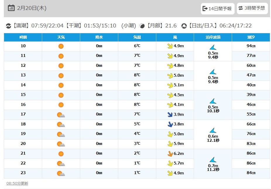Click the 08:50分更新 update link
Viewport: 271px width, 189px height.
17,183
